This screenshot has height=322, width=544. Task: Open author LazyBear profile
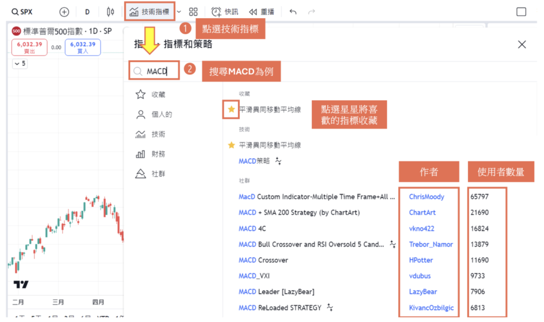(x=423, y=292)
